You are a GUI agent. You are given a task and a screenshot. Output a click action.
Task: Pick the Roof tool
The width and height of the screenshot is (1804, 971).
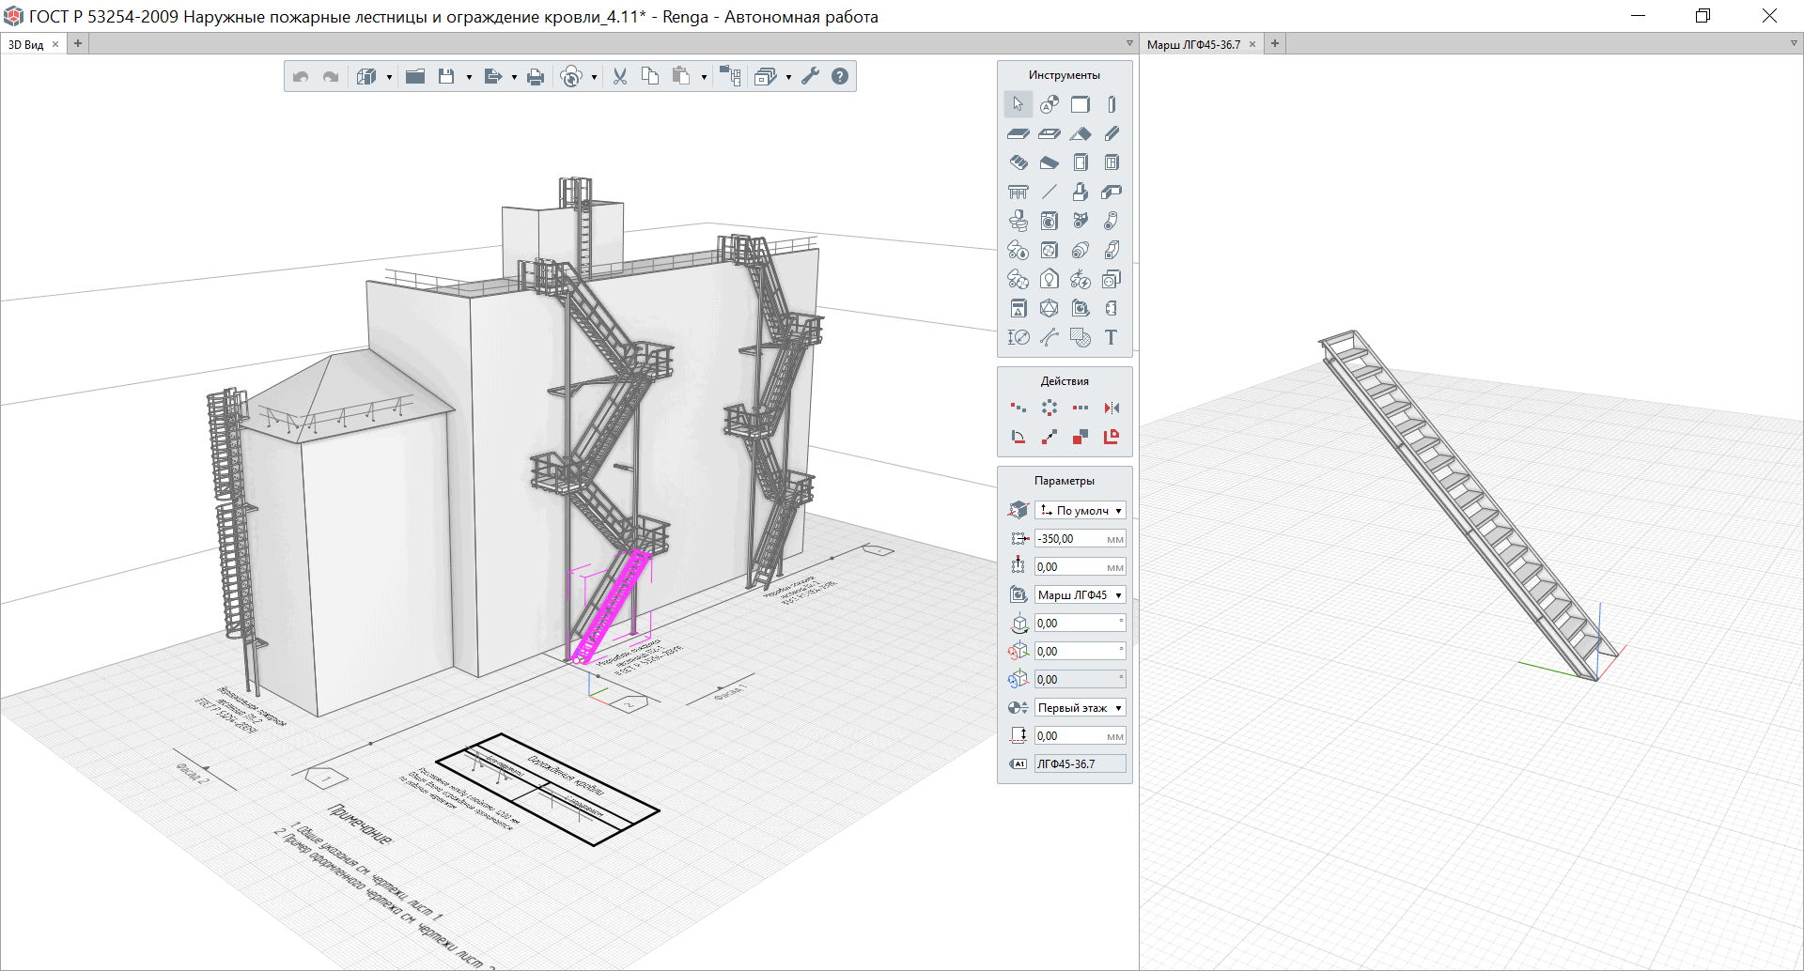point(1081,133)
